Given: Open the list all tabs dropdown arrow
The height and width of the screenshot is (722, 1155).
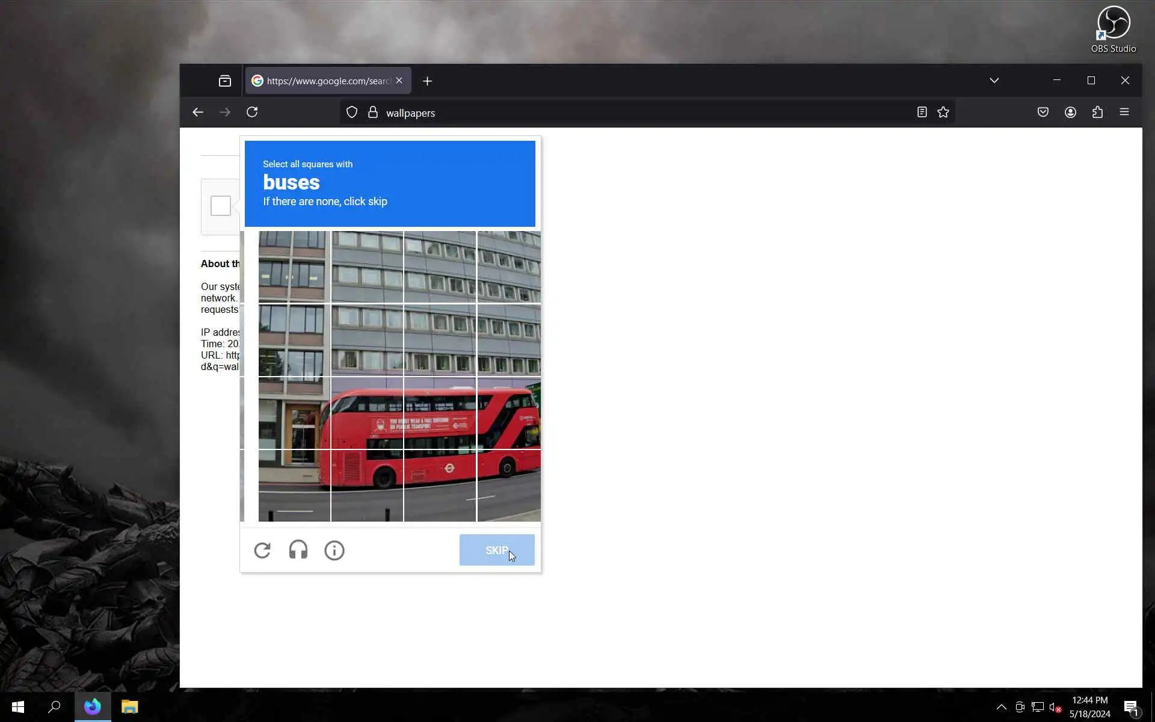Looking at the screenshot, I should pos(994,81).
